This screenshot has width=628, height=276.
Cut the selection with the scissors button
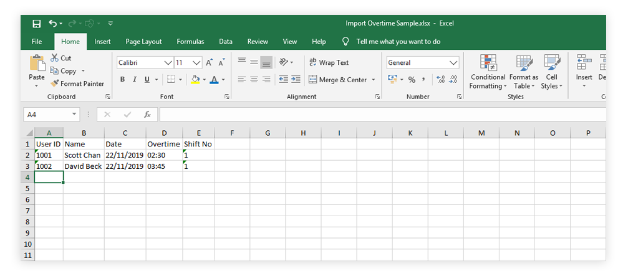61,59
